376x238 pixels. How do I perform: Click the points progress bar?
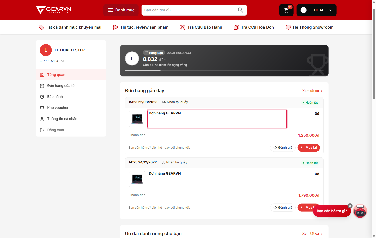[224, 71]
